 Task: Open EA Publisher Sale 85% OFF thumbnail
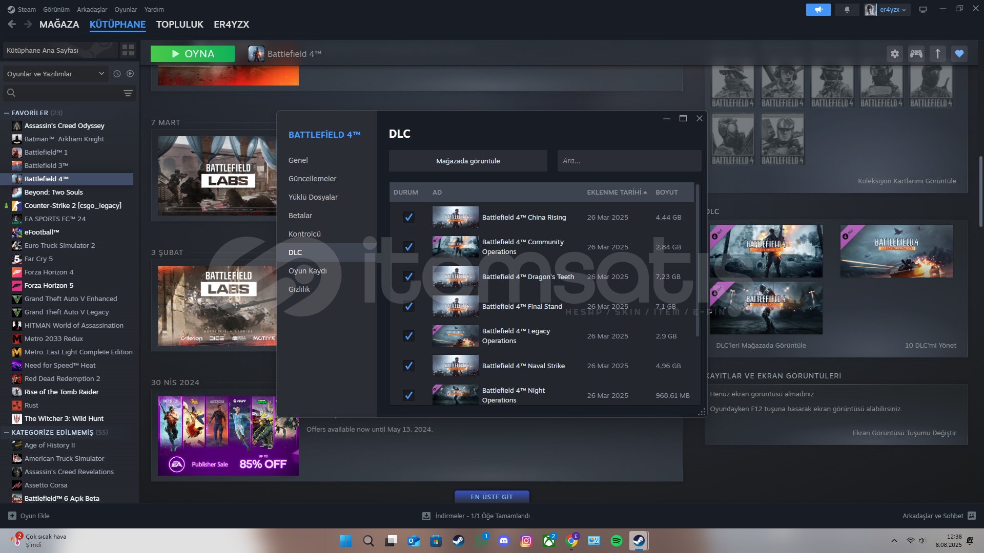pos(228,436)
